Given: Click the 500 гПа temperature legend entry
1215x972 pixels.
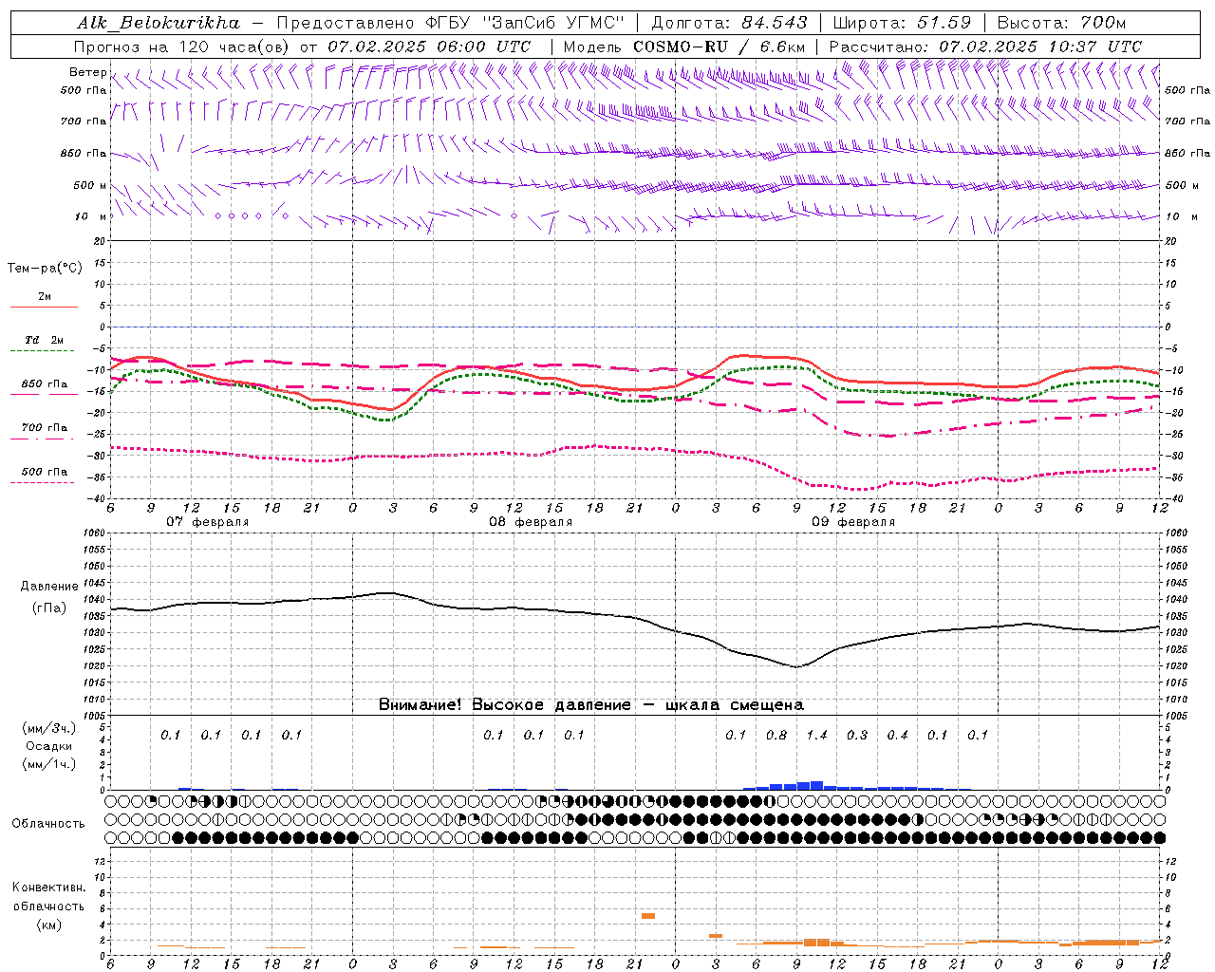Looking at the screenshot, I should [x=45, y=472].
